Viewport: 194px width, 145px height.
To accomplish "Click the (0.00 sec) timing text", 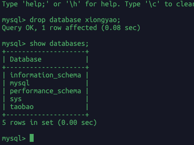I will pos(77,122).
